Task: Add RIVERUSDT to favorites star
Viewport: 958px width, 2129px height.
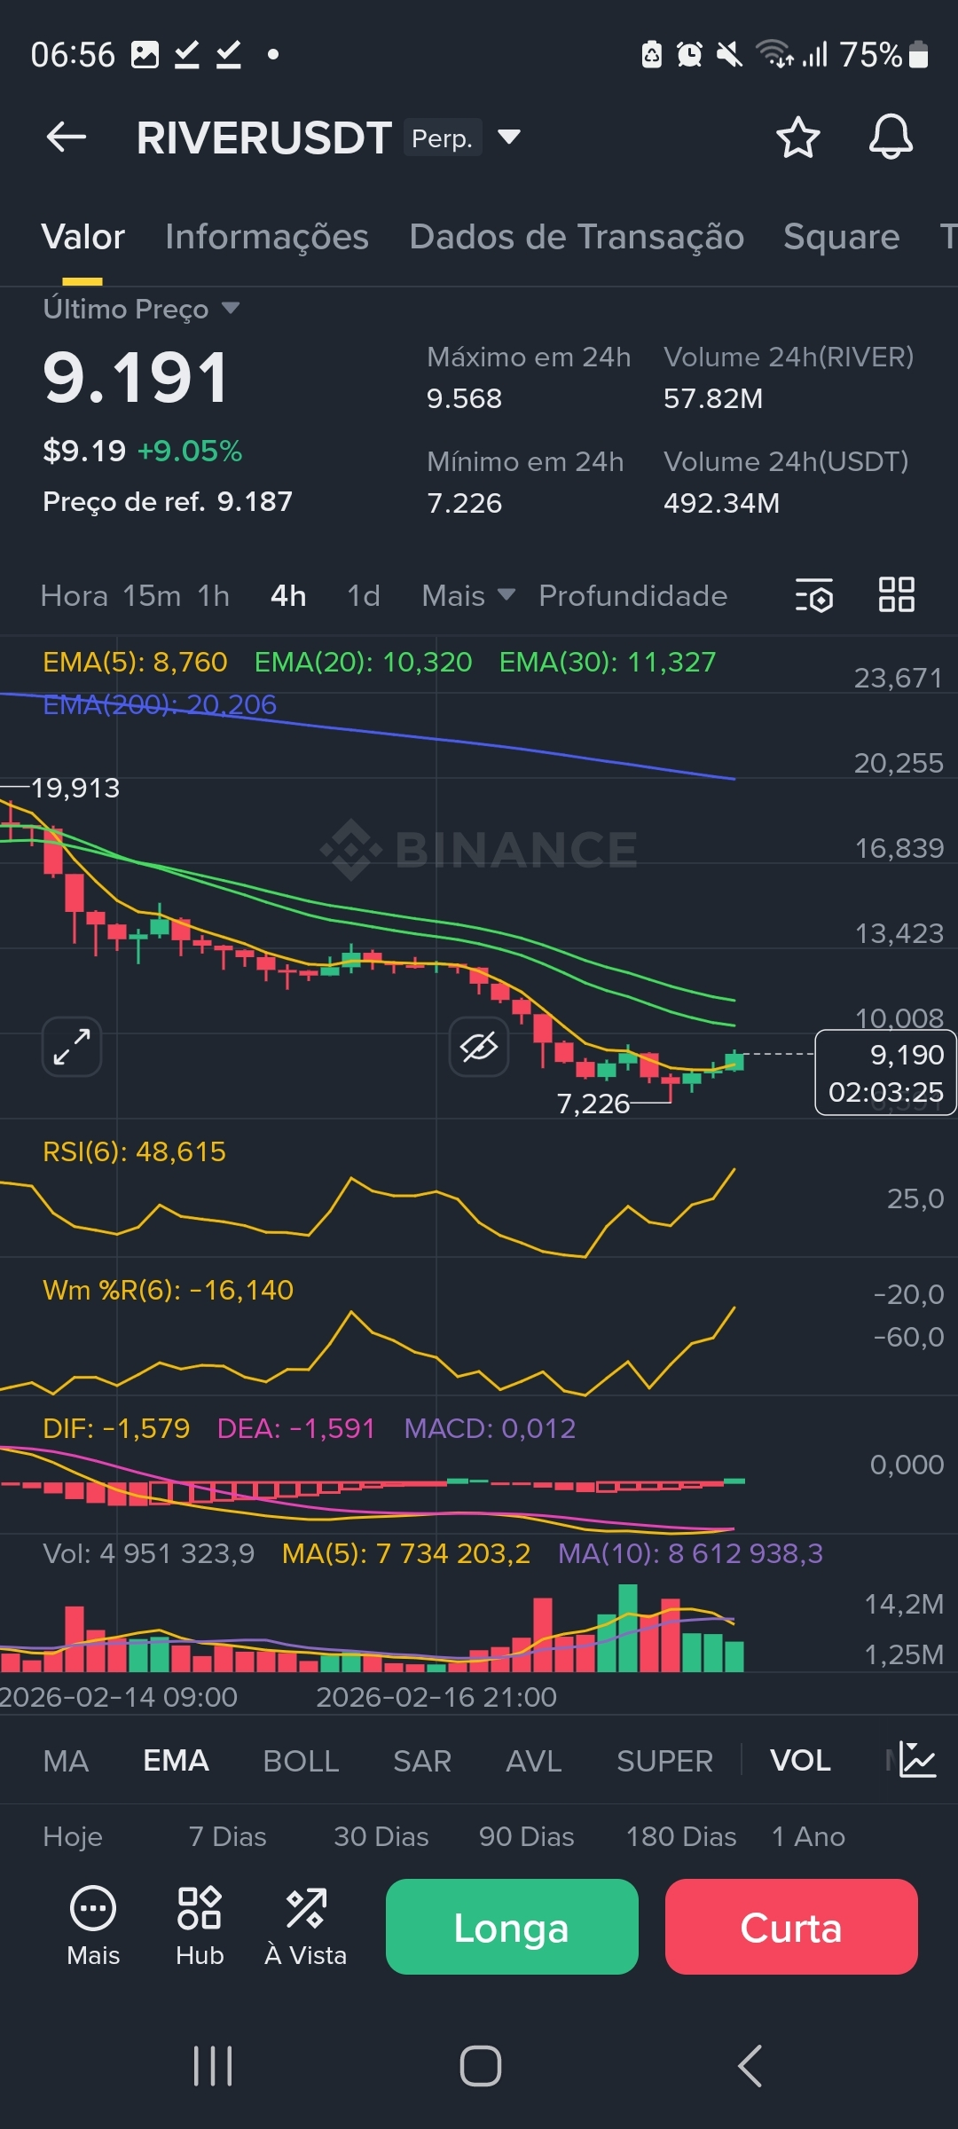Action: [x=797, y=137]
